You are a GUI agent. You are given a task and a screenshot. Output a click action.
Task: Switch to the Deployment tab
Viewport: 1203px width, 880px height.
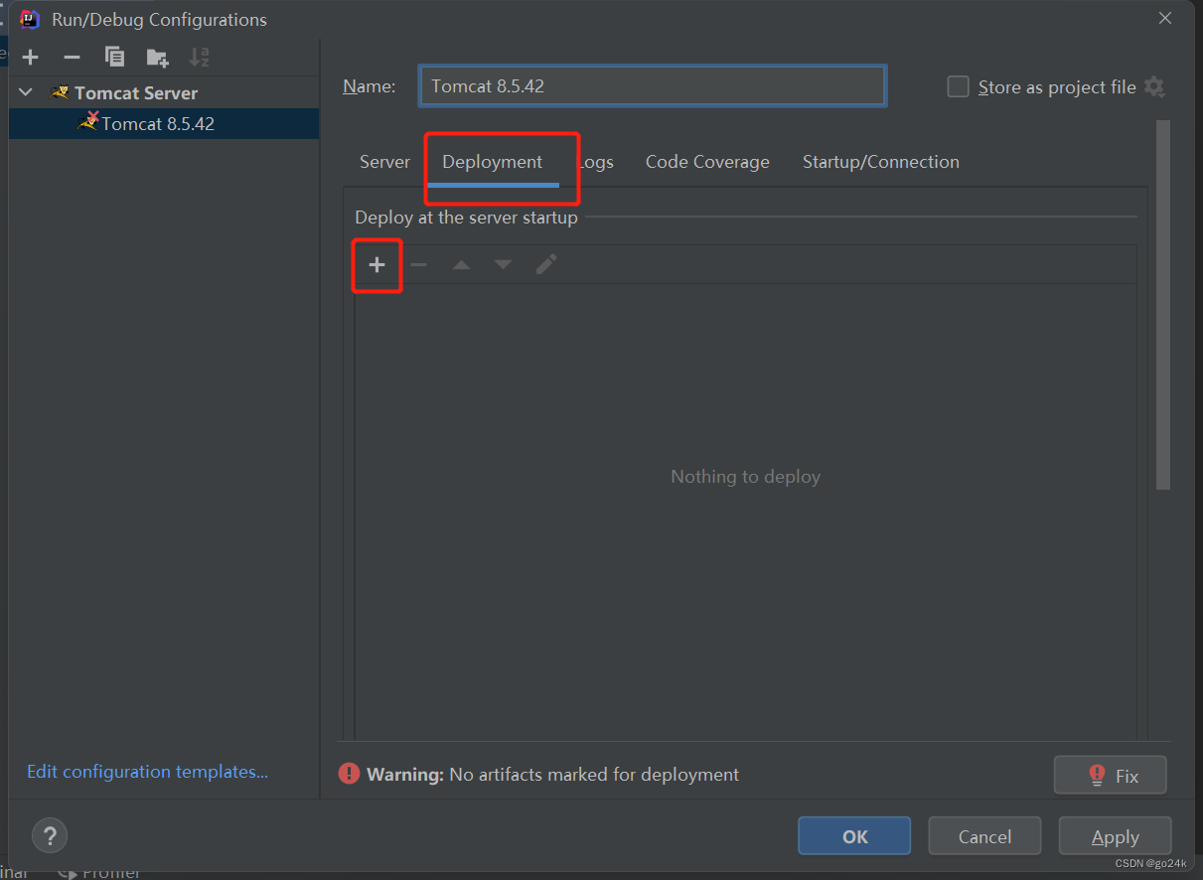(x=493, y=162)
